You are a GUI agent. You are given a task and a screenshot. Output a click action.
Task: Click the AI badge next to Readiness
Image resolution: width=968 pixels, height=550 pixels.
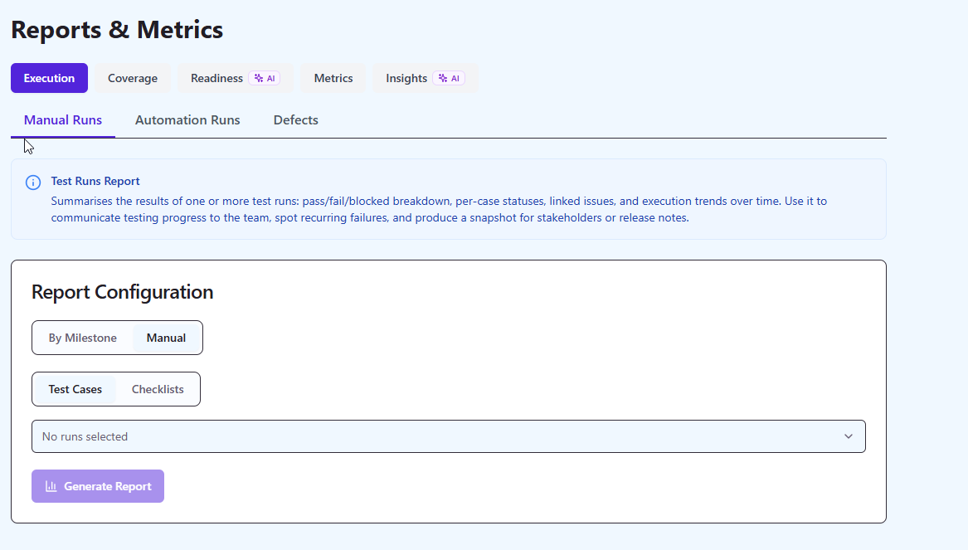pos(265,79)
